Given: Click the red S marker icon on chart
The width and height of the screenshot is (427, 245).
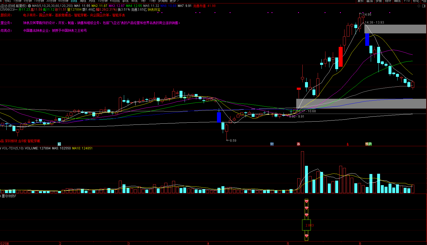Looking at the screenshot, I should 348,144.
